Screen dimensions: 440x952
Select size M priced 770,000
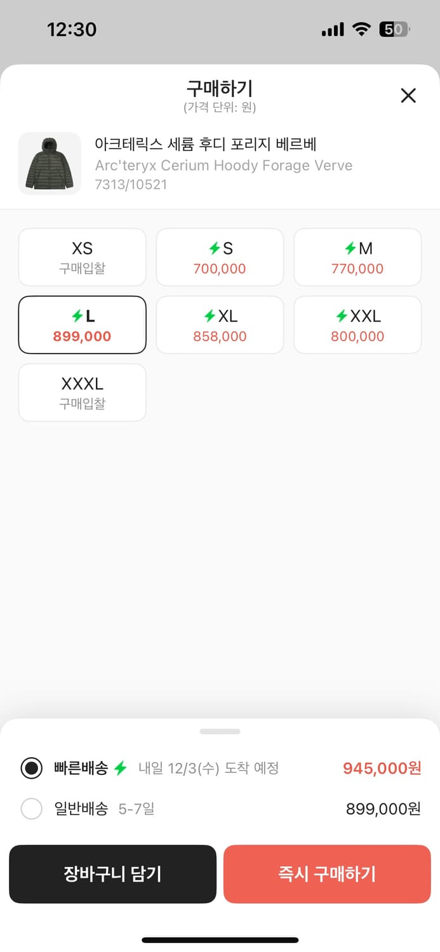click(x=357, y=257)
